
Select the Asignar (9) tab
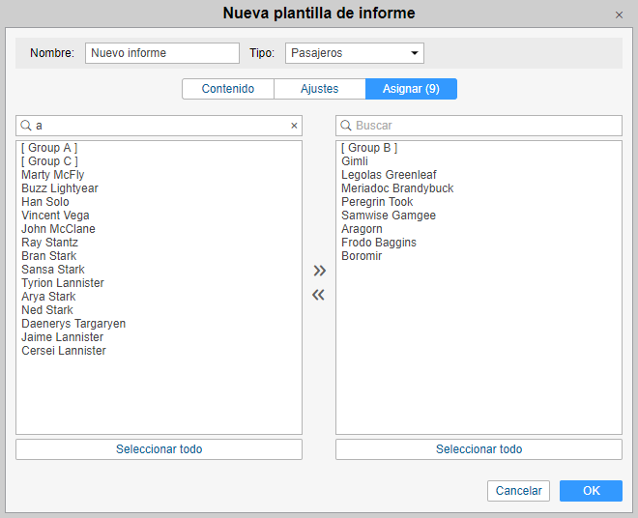[411, 89]
